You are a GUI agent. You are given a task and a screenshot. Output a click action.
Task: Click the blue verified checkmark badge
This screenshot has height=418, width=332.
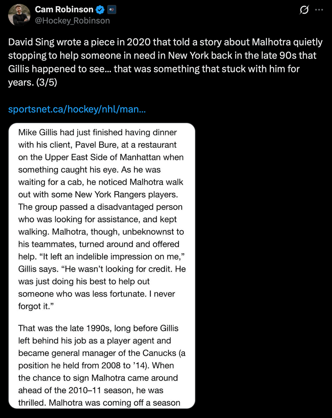coord(100,10)
